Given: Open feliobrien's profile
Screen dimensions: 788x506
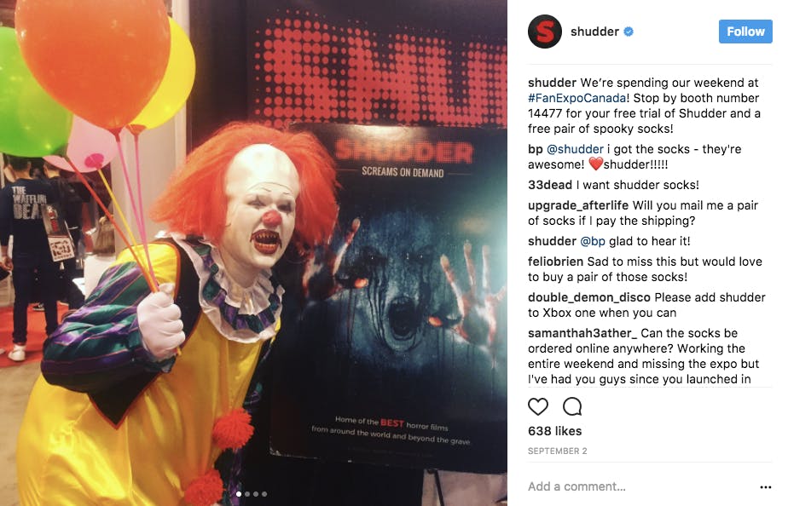Looking at the screenshot, I should pyautogui.click(x=555, y=262).
